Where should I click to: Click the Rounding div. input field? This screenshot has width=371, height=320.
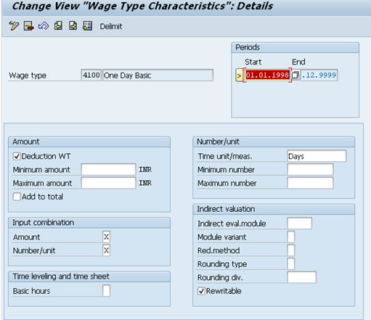301,277
